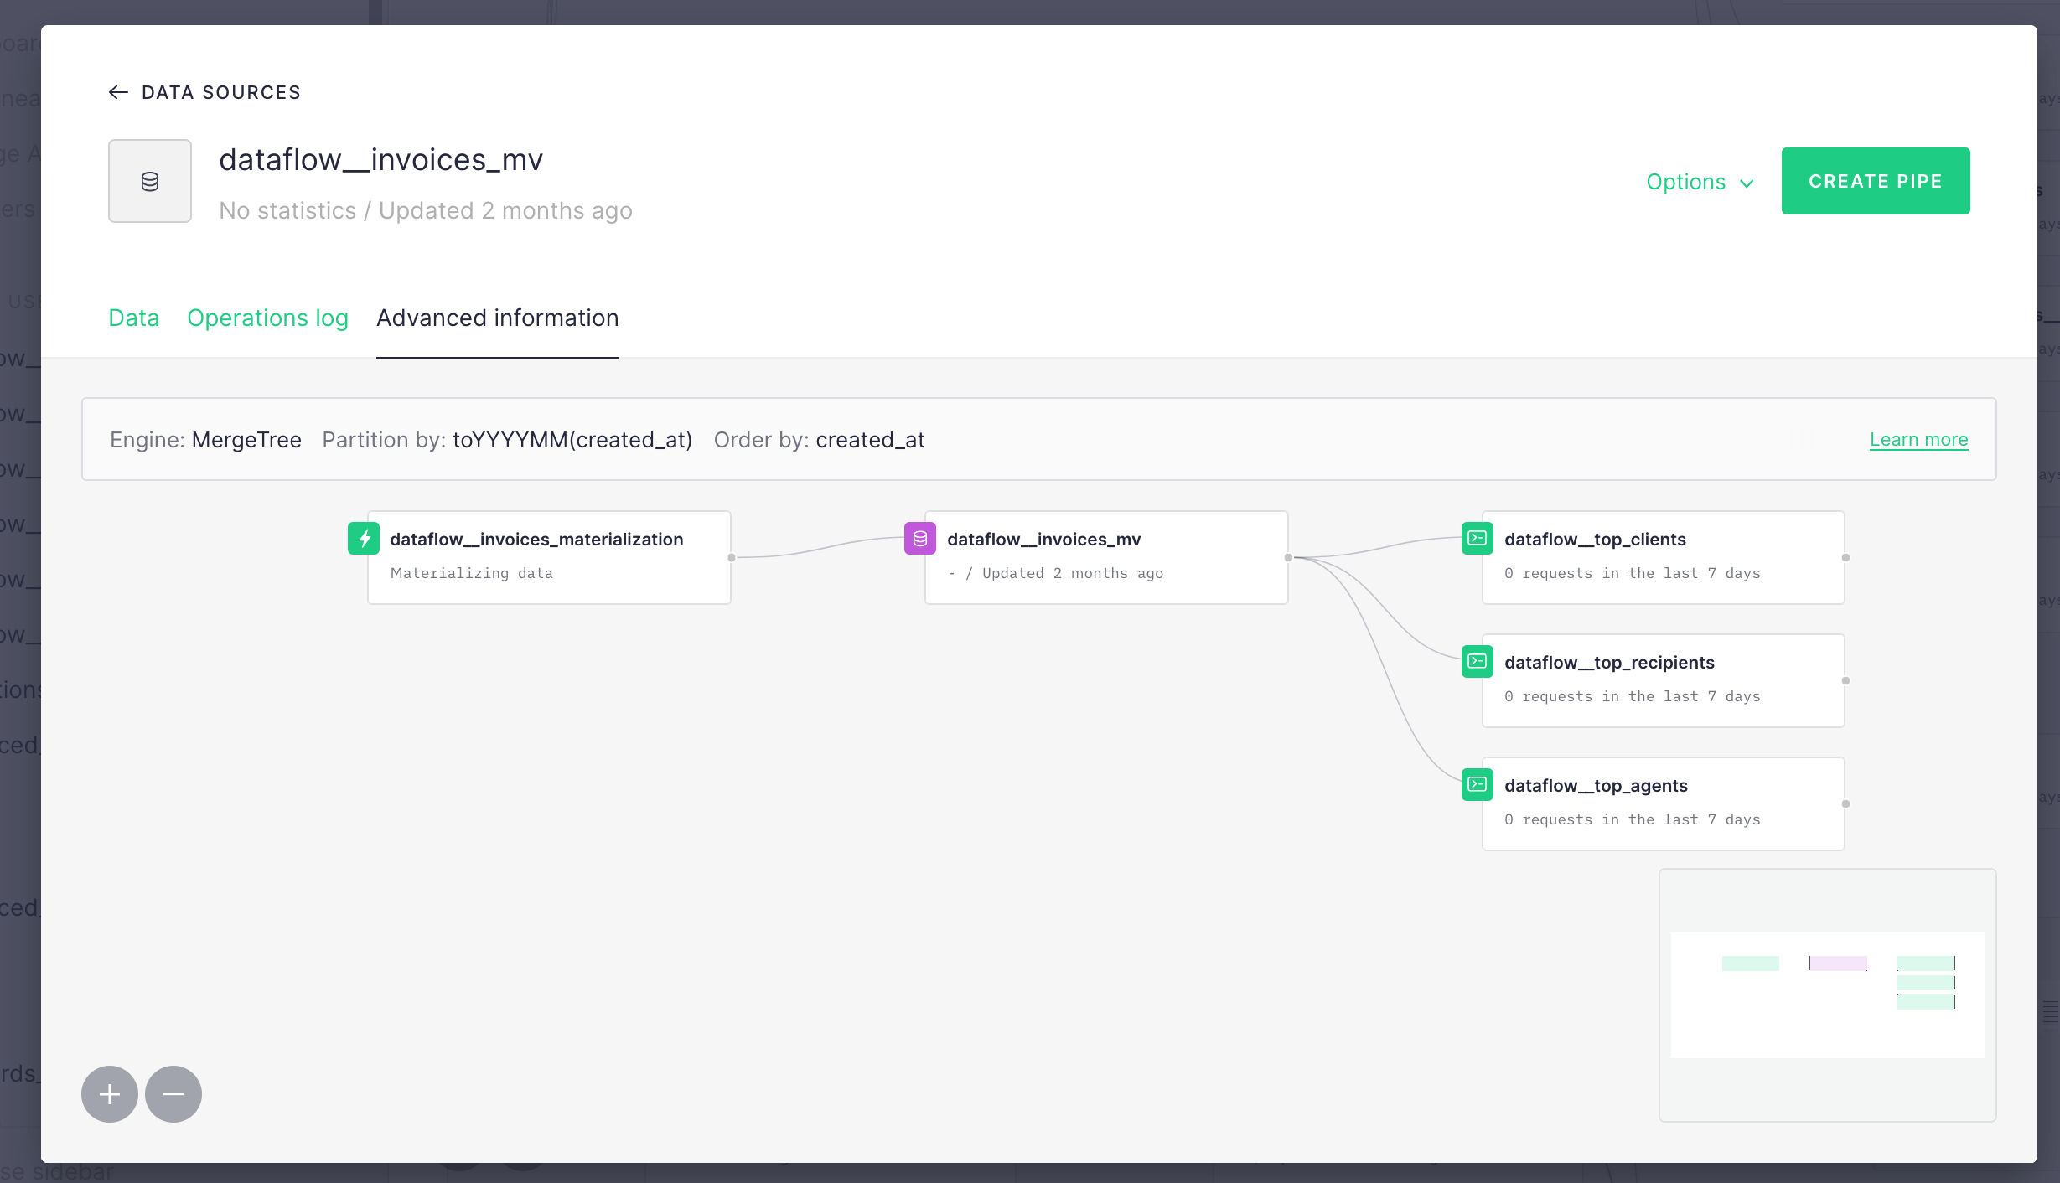Click the dataflow__top_recipients pipe icon
2060x1183 pixels.
click(1477, 661)
